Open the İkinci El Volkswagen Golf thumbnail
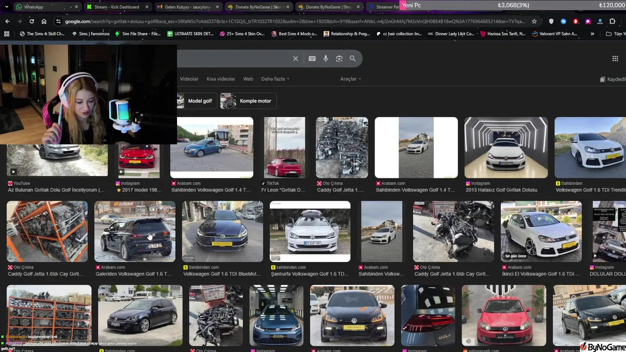The height and width of the screenshot is (352, 626). 541,232
